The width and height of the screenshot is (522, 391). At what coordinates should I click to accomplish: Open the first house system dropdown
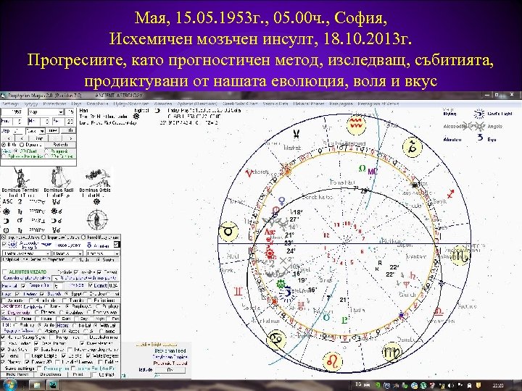[27, 253]
